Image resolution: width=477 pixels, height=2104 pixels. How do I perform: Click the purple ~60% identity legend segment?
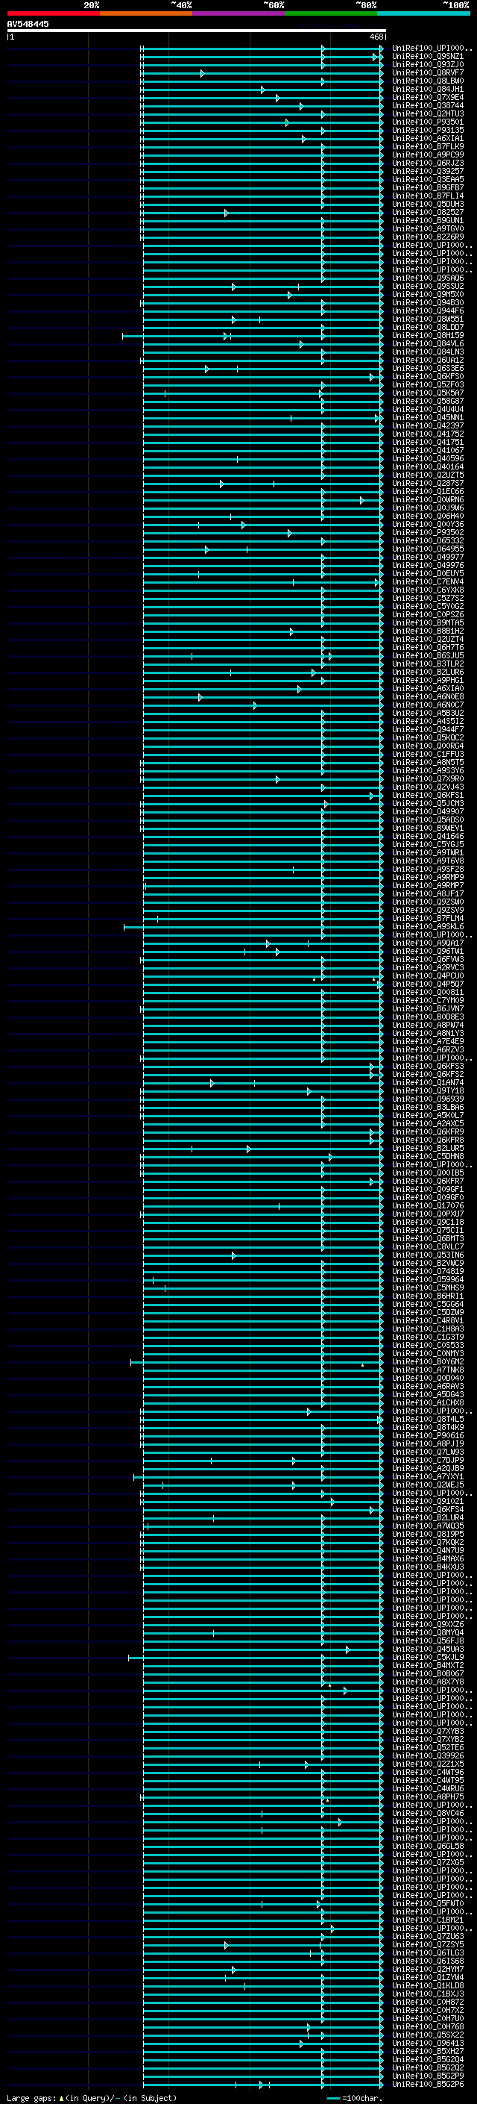tap(239, 13)
